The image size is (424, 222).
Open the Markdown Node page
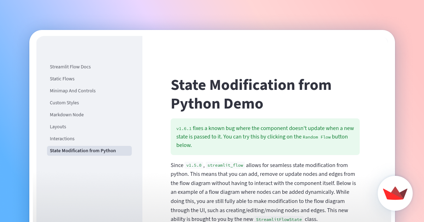pos(67,115)
